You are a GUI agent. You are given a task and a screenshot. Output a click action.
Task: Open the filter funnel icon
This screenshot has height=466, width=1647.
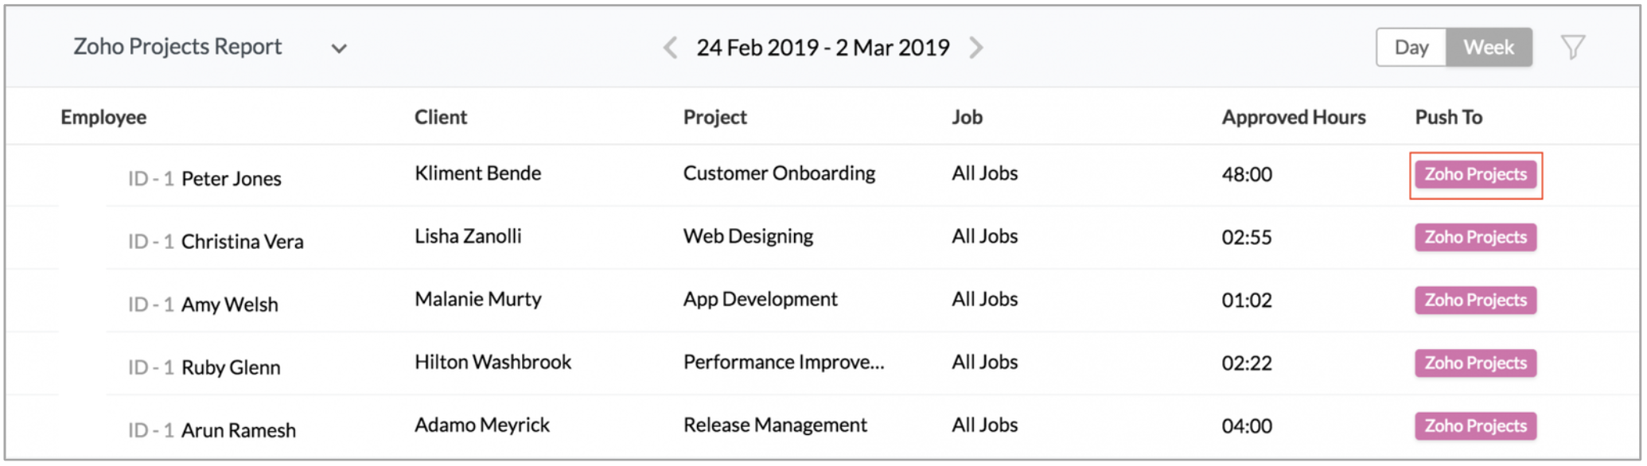tap(1572, 48)
